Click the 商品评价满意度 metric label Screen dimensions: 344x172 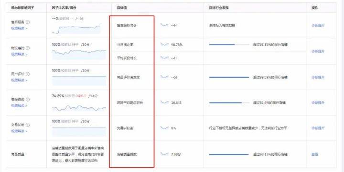pyautogui.click(x=129, y=77)
